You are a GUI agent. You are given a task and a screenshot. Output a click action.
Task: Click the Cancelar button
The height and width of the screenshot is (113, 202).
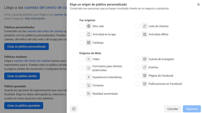tap(173, 109)
